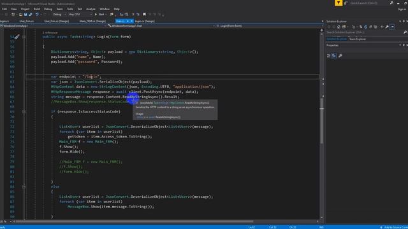
Task: Switch to the User_Frm.cs [Design] tab
Action: point(57,21)
